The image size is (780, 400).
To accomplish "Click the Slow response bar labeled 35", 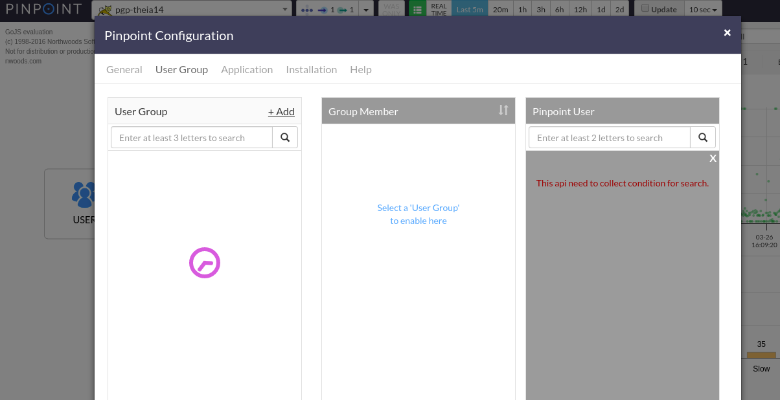I will (x=761, y=355).
